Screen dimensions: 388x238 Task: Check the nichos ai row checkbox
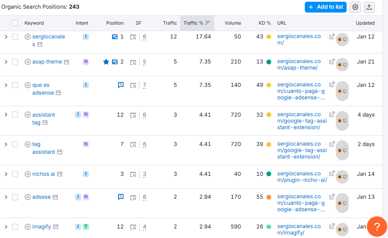click(x=15, y=174)
